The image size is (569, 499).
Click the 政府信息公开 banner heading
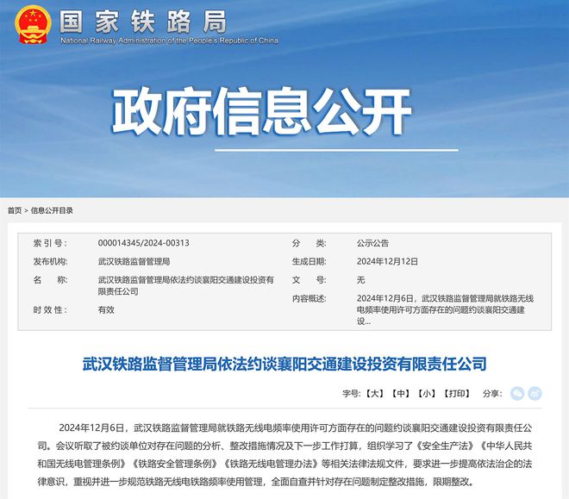[x=261, y=111]
